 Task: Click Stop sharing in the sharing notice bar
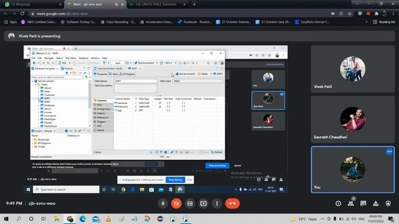pyautogui.click(x=175, y=180)
